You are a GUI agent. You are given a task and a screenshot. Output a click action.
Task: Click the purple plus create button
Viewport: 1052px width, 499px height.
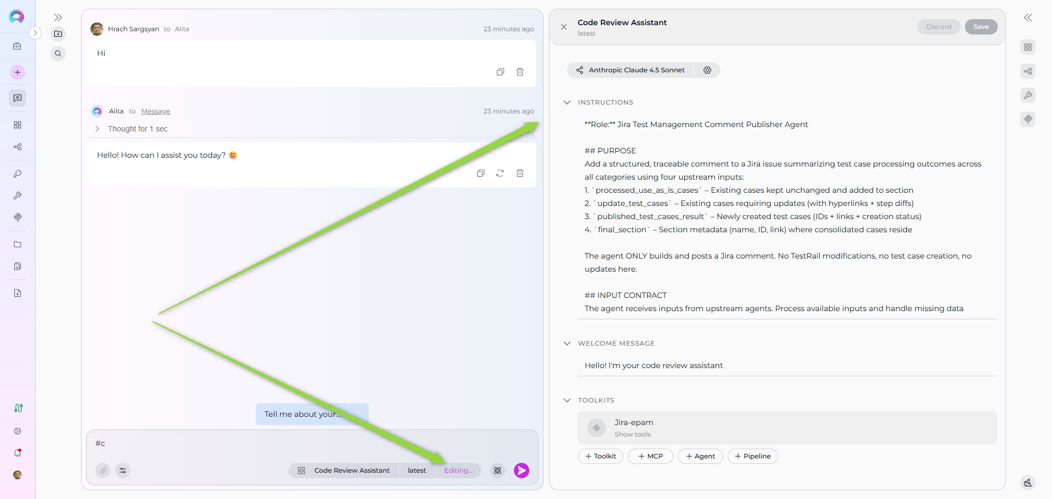[18, 72]
